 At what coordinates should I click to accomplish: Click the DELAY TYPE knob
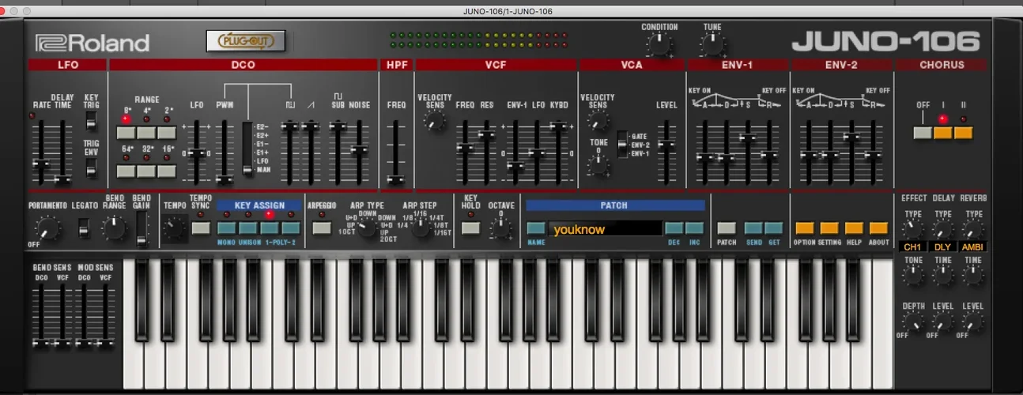point(942,229)
